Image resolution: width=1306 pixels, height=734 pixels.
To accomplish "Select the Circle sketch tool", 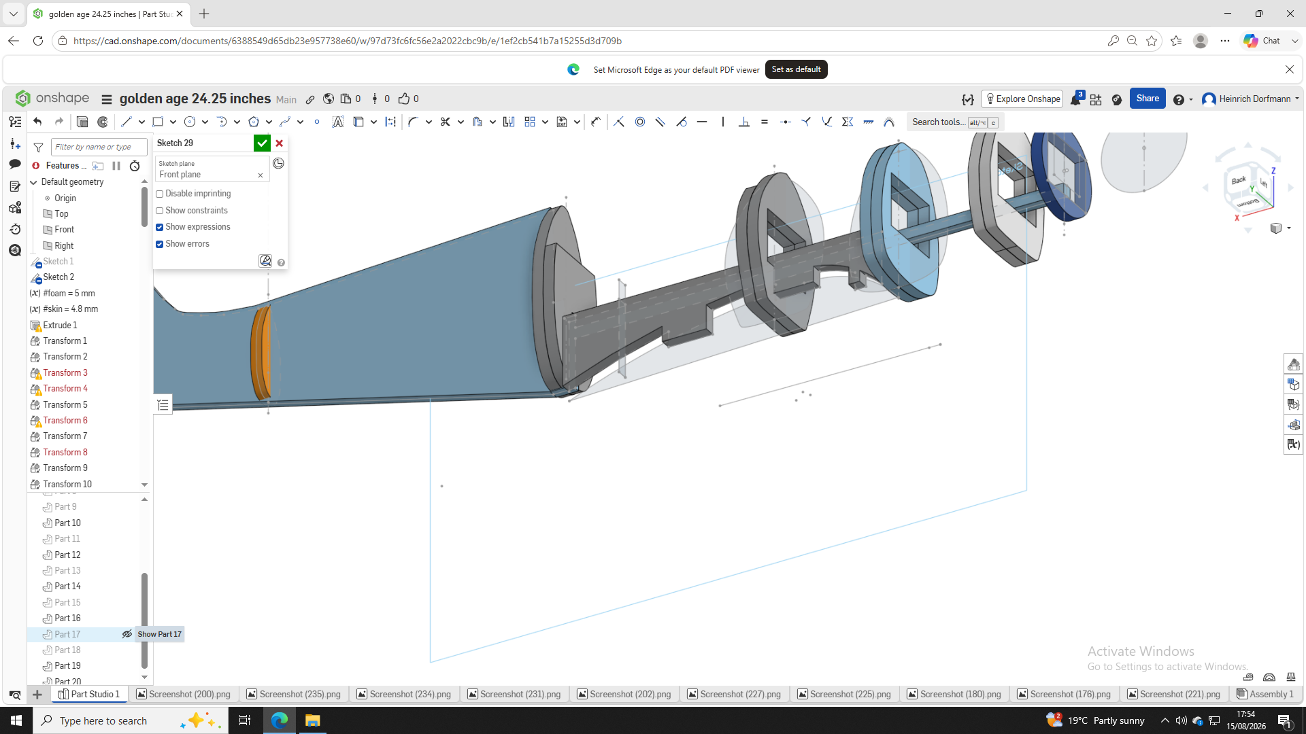I will (x=190, y=122).
